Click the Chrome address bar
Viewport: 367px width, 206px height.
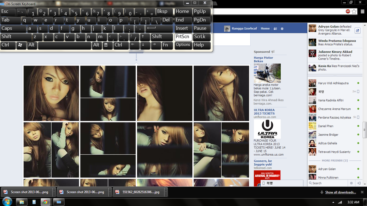pyautogui.click(x=278, y=11)
